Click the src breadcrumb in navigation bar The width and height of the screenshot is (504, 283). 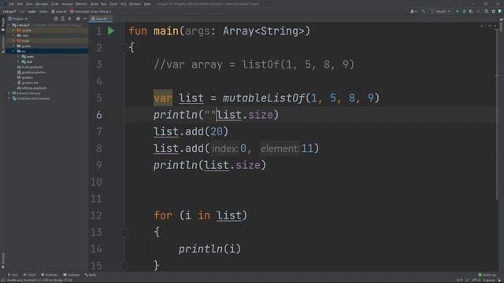pyautogui.click(x=22, y=12)
